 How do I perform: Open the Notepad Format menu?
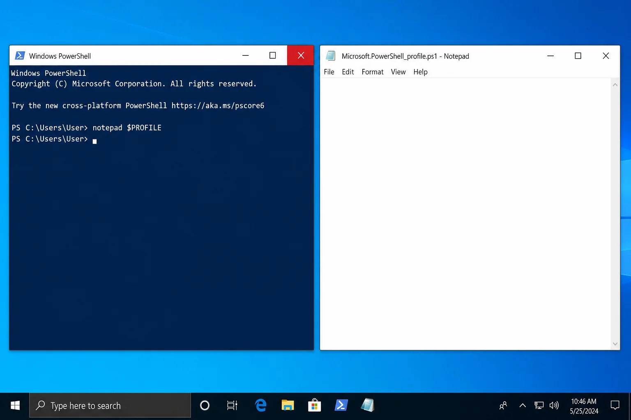[x=373, y=72]
